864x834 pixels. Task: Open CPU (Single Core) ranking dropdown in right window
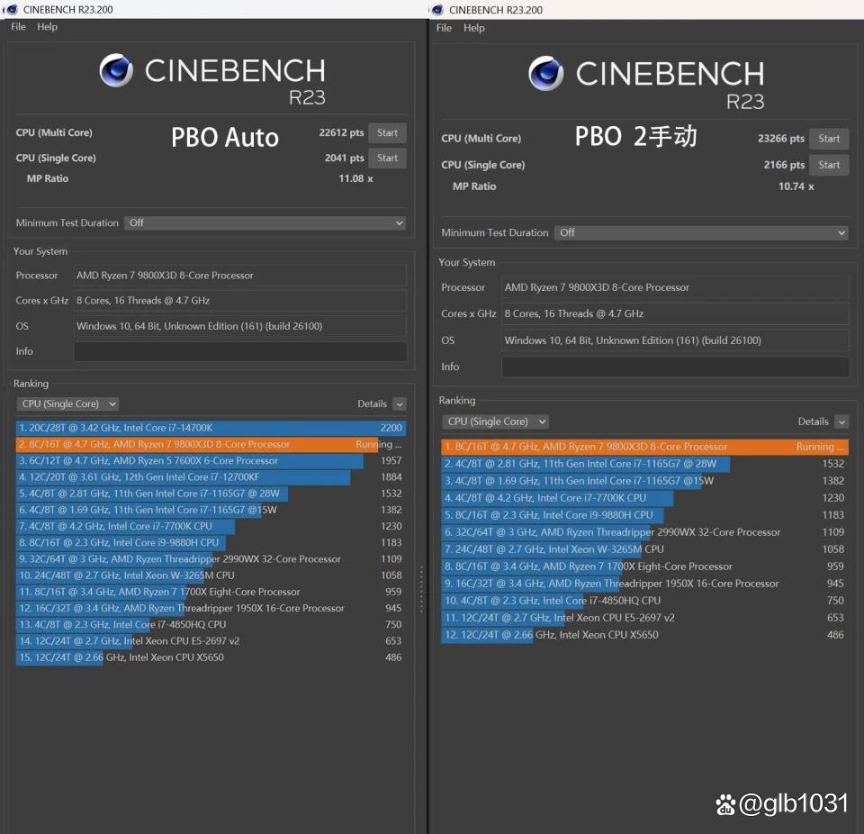tap(495, 422)
